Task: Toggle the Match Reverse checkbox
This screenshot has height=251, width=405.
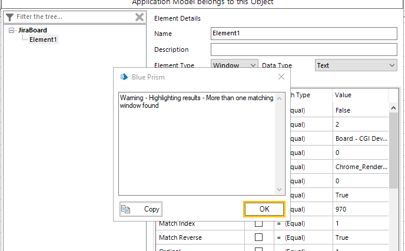Action: tap(258, 237)
